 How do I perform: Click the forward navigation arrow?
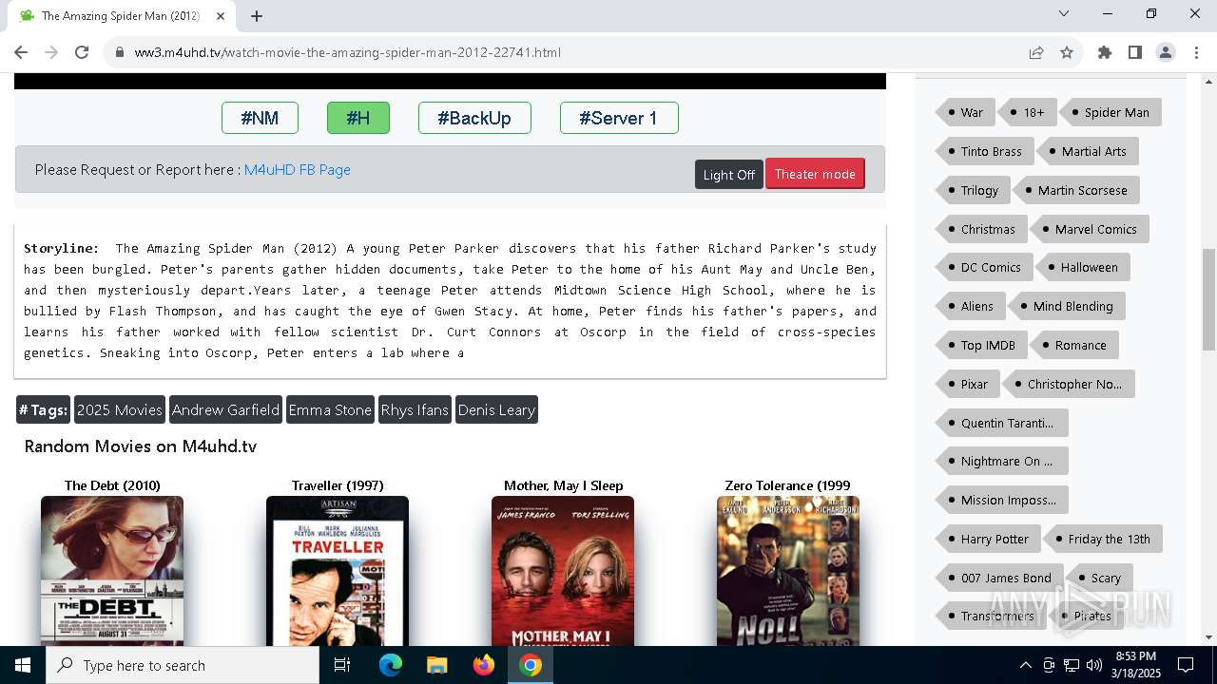pyautogui.click(x=51, y=52)
